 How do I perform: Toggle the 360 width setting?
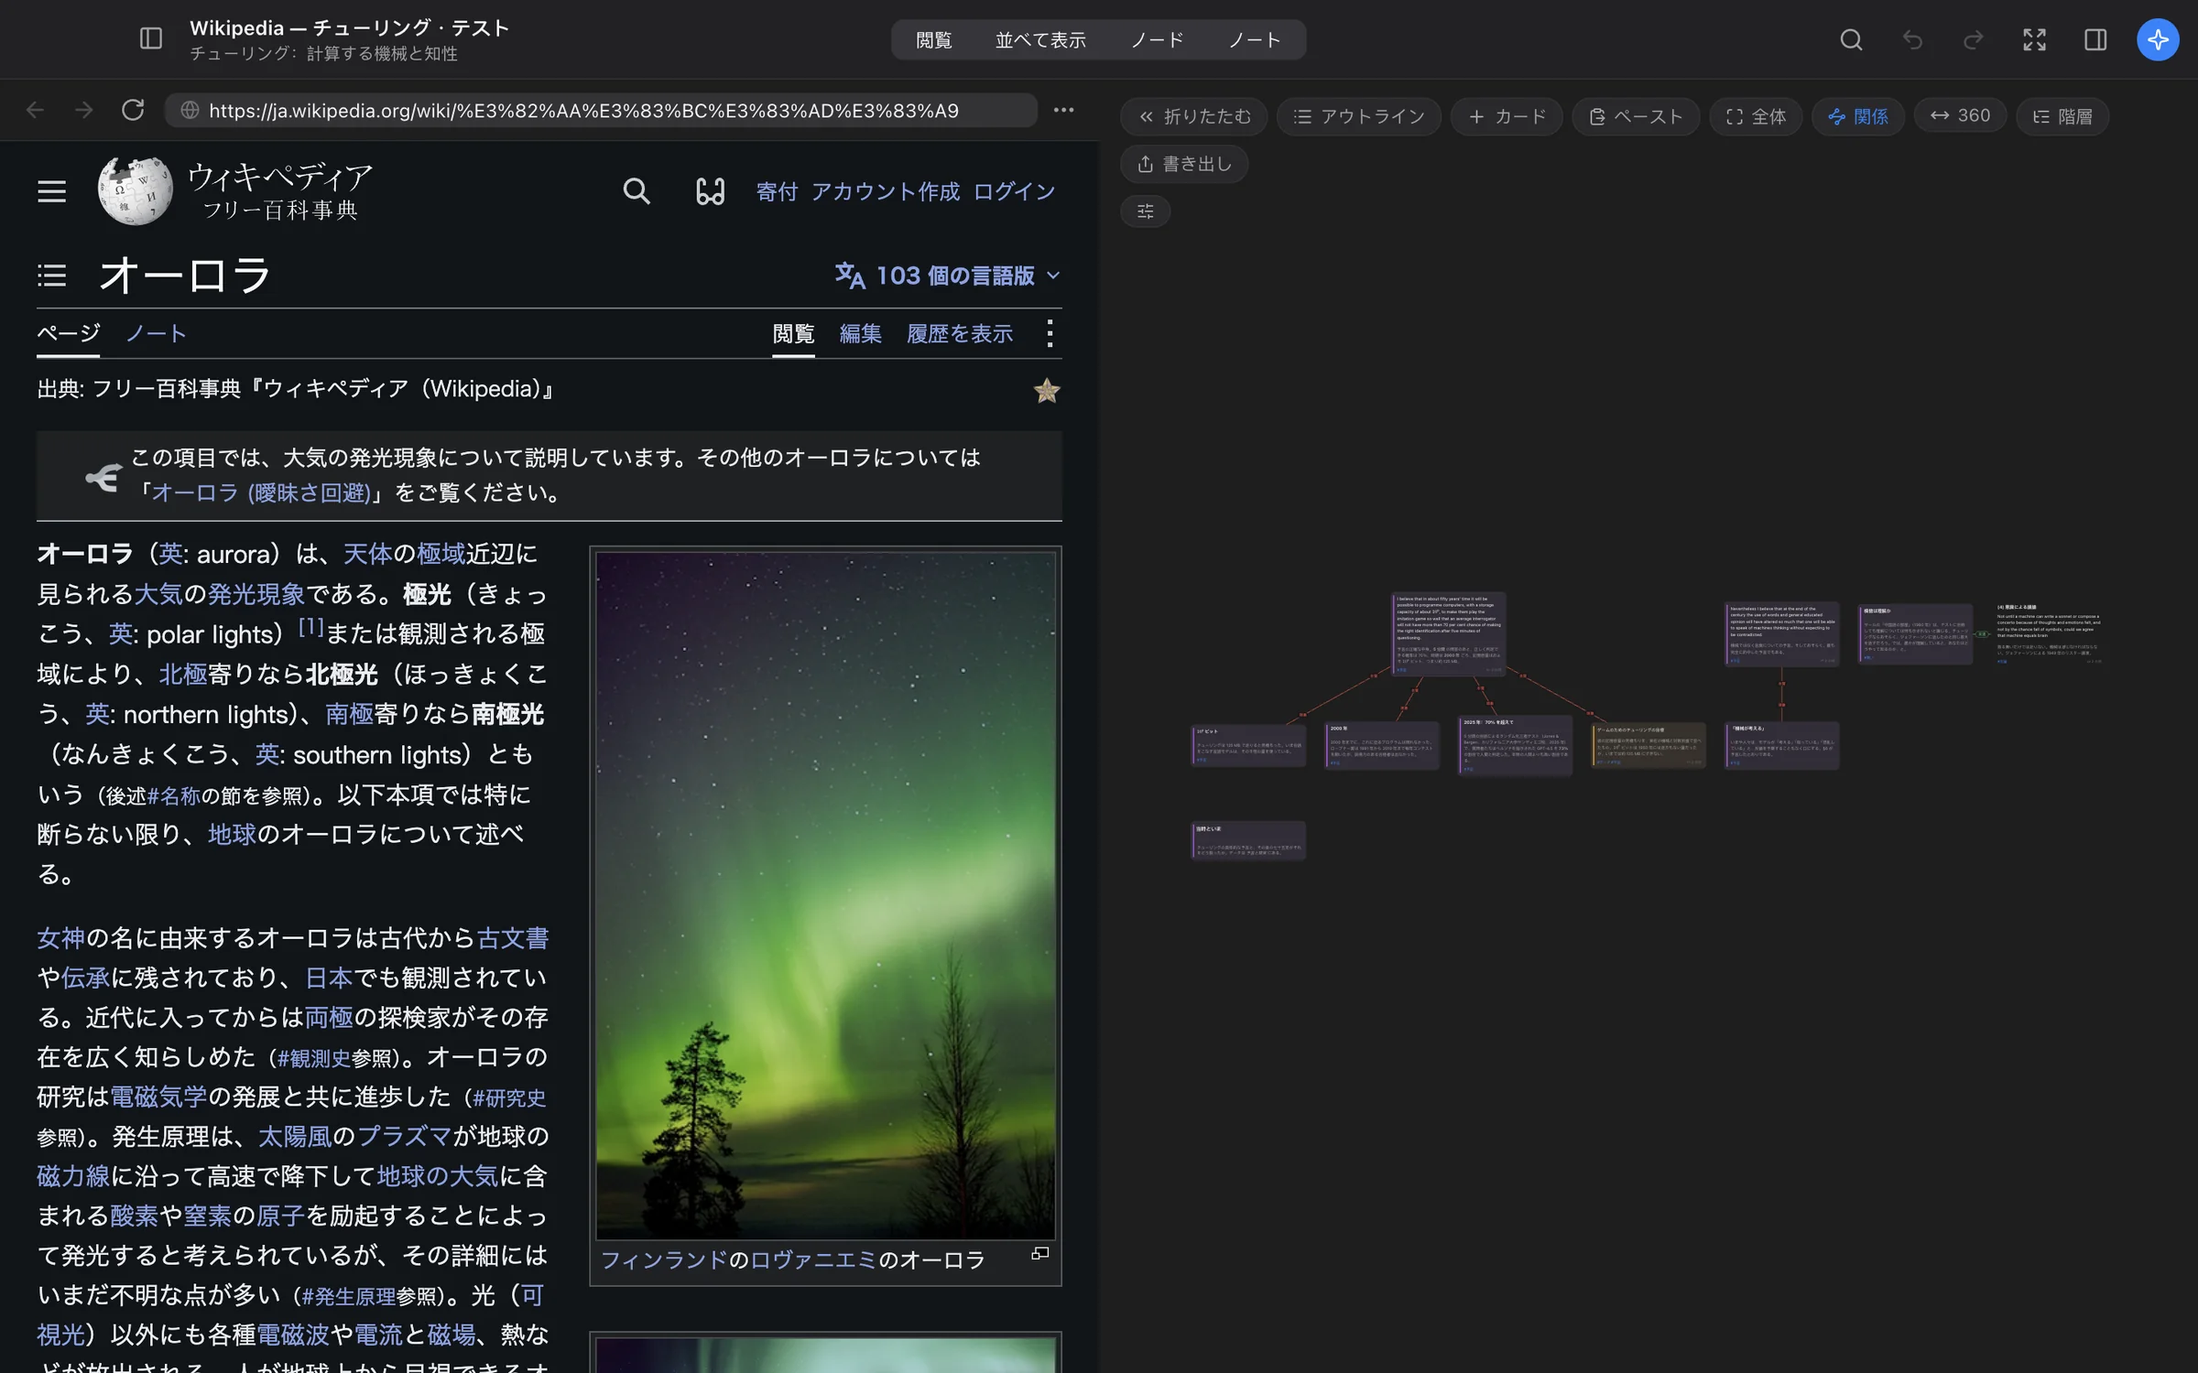1961,115
